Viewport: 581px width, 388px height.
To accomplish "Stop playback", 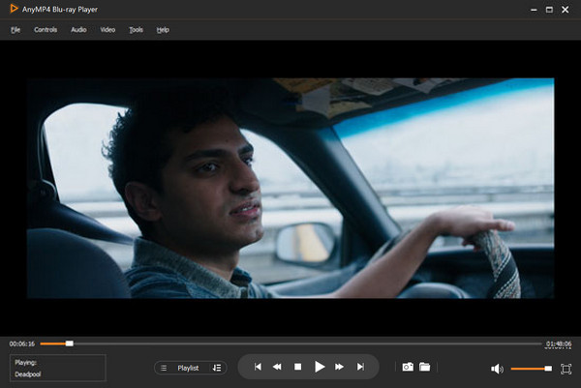I will tap(297, 367).
